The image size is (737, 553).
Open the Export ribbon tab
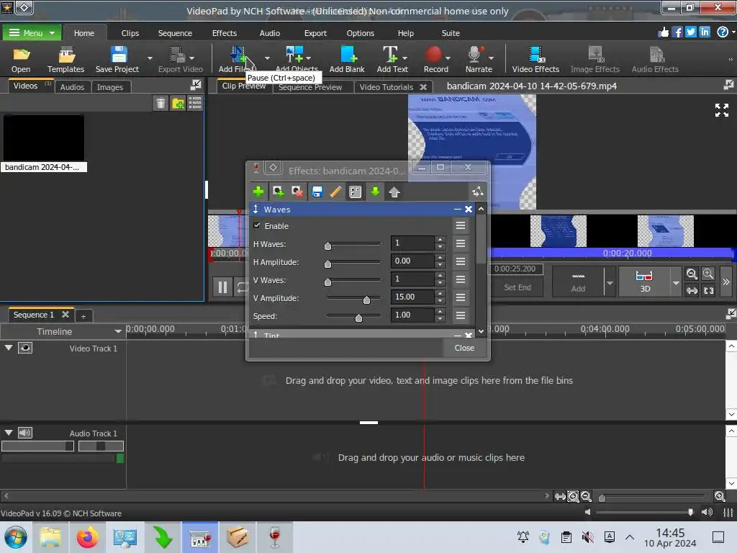pos(315,33)
